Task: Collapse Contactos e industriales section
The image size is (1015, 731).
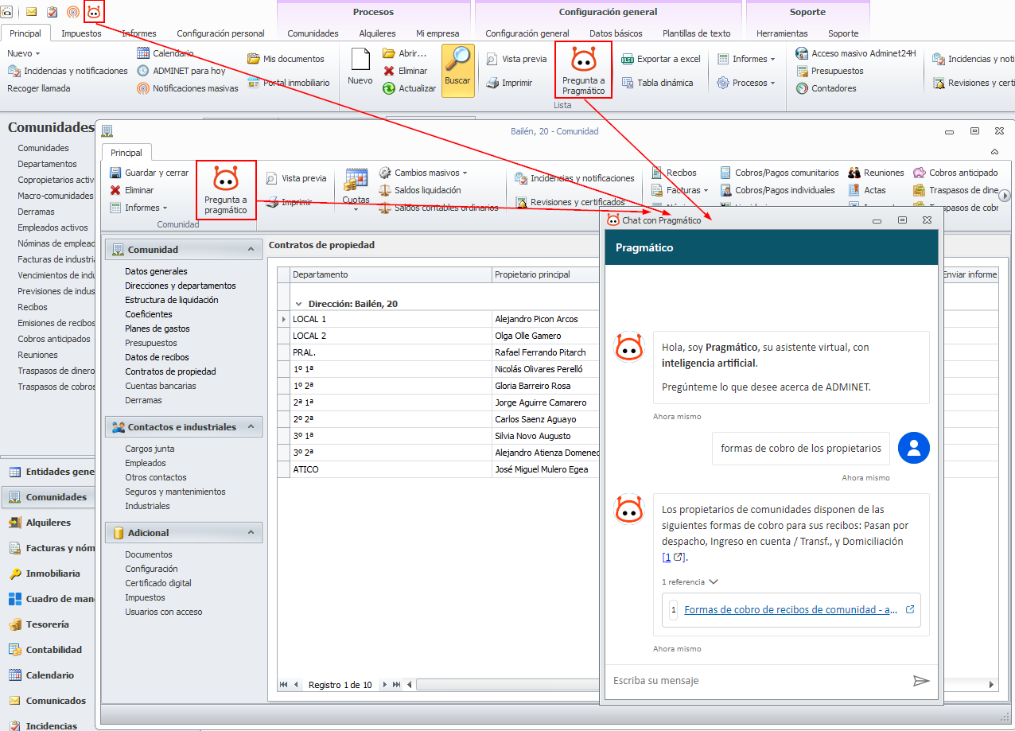Action: coord(251,426)
